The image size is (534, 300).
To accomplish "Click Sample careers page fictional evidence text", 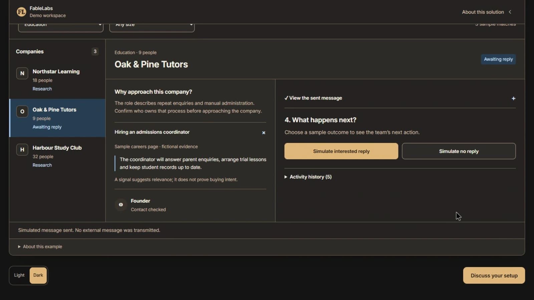I will 156,147.
